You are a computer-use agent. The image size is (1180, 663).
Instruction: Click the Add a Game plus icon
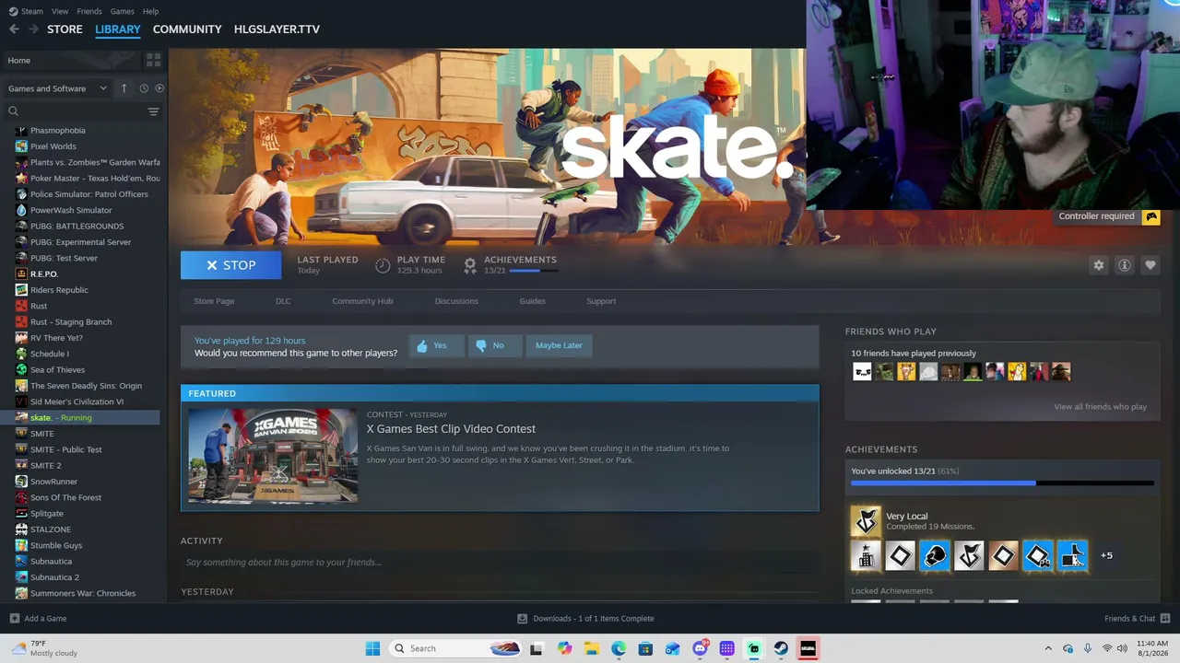pos(14,618)
